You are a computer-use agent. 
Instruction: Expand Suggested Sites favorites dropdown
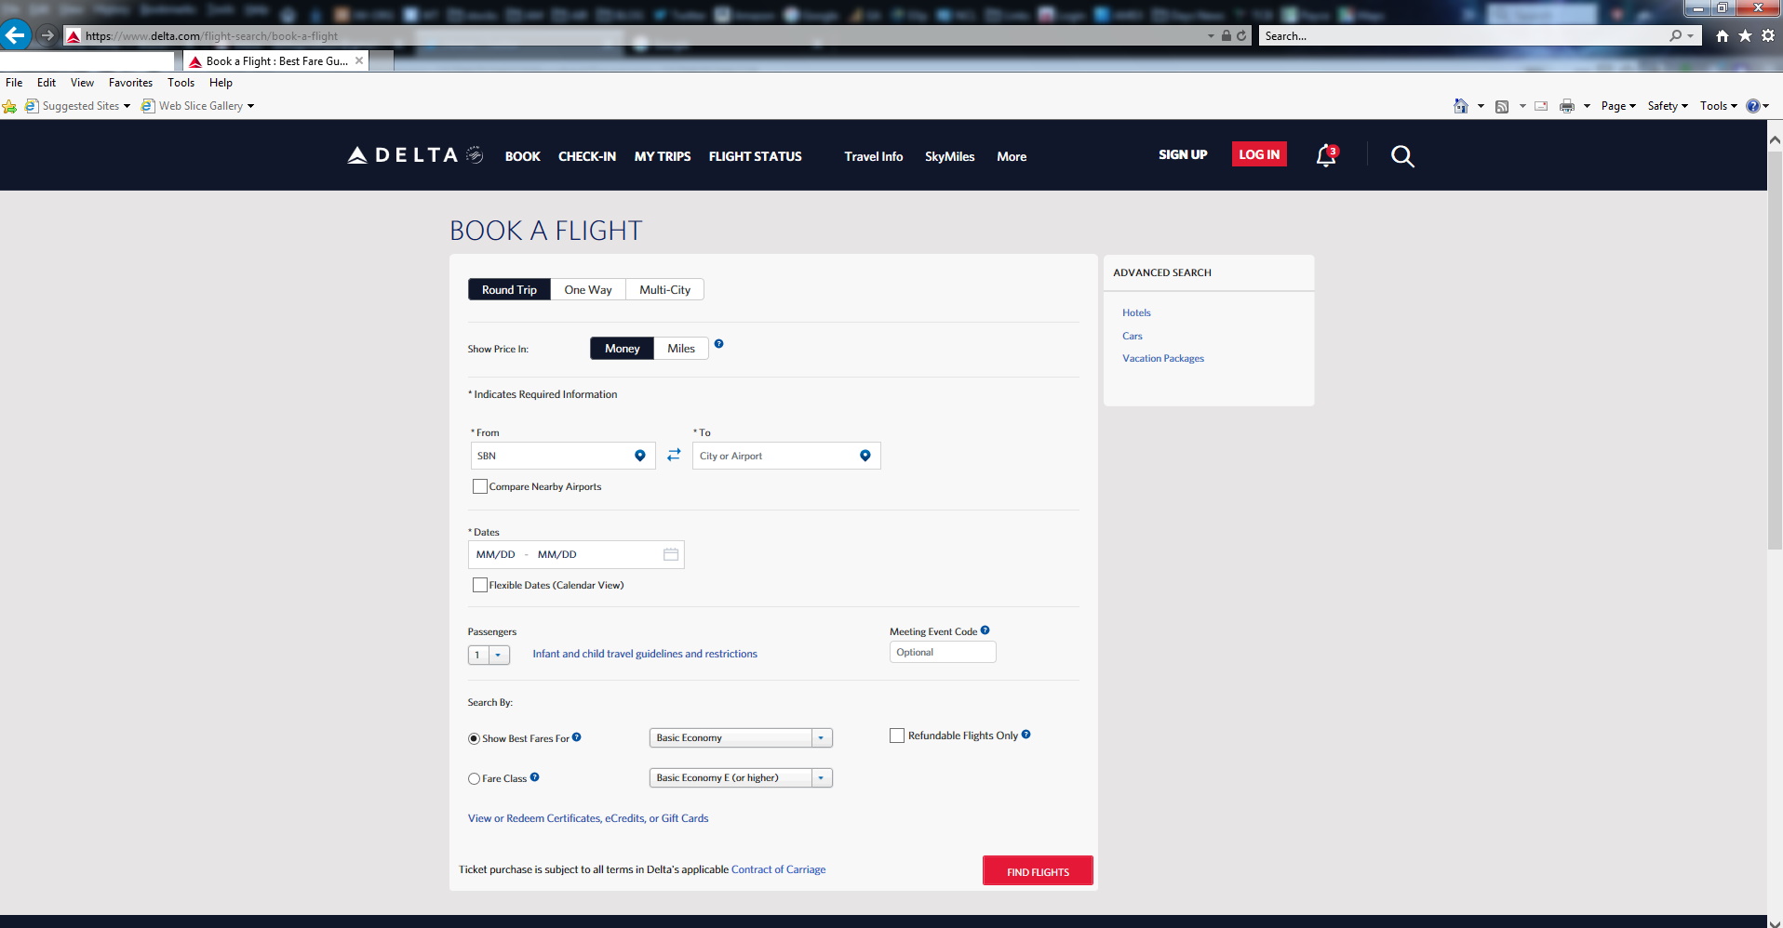[127, 106]
